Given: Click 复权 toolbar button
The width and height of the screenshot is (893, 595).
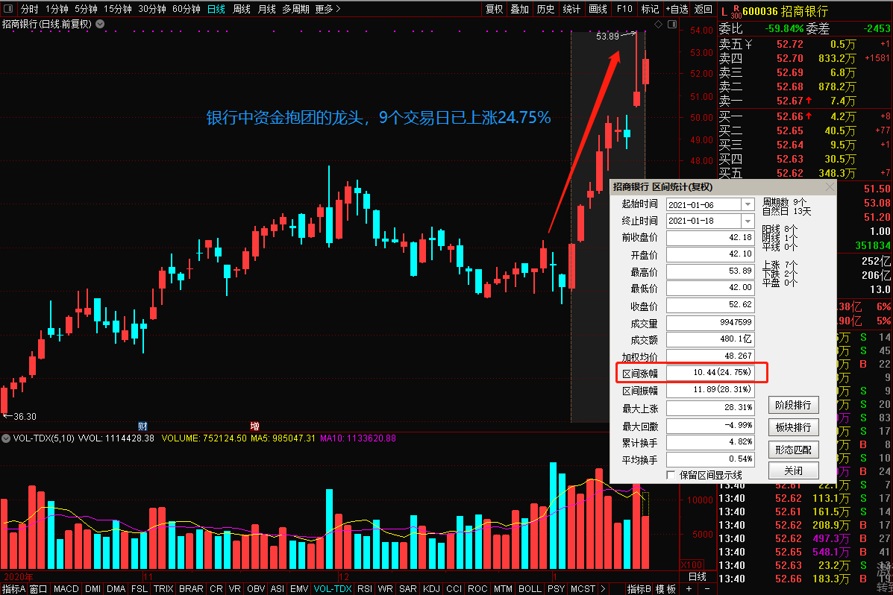Looking at the screenshot, I should coord(495,8).
